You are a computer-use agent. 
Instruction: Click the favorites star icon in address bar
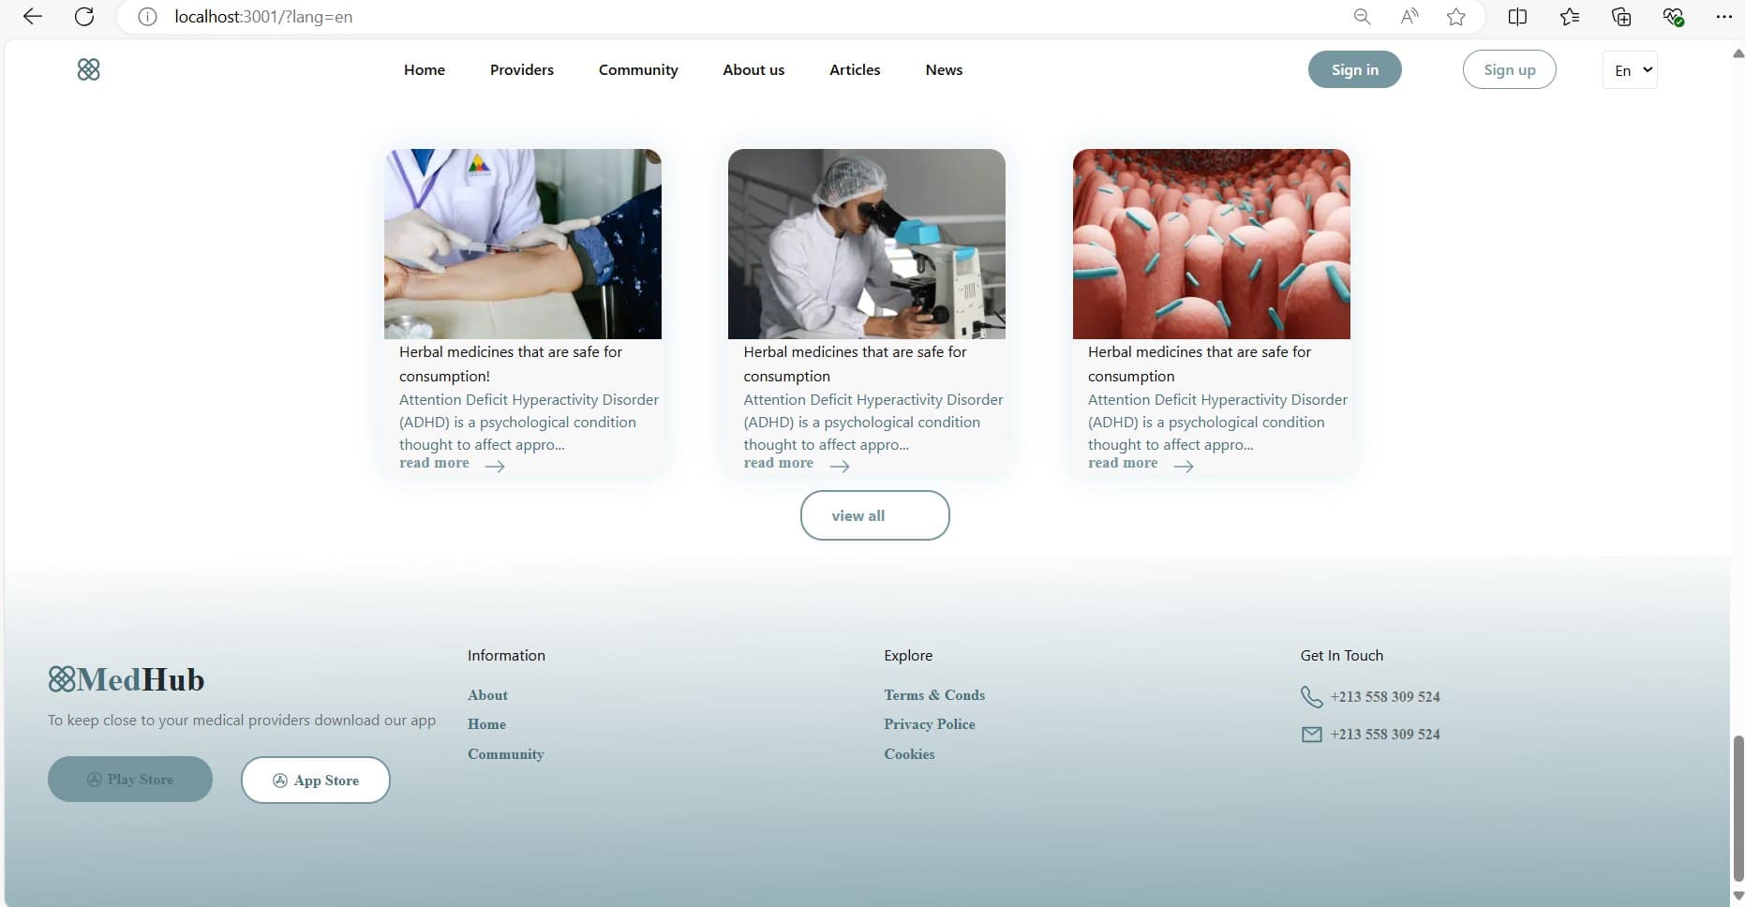click(1455, 17)
